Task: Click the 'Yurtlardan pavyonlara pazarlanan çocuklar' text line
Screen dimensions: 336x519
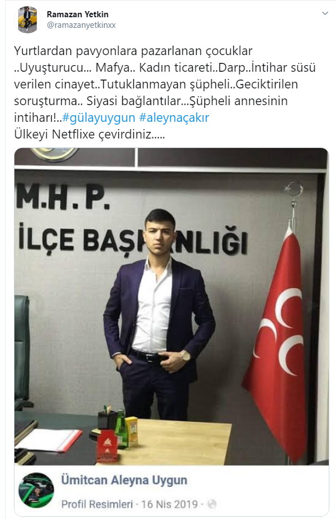Action: click(x=133, y=51)
